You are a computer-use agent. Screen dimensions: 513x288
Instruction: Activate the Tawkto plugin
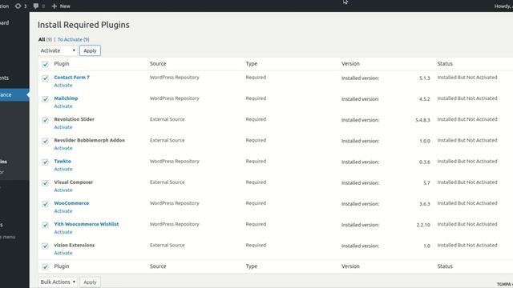coord(63,169)
